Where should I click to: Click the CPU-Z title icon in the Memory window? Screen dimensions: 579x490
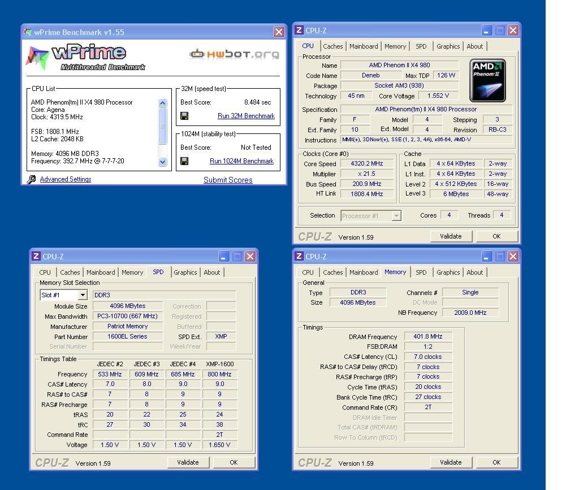pyautogui.click(x=300, y=256)
